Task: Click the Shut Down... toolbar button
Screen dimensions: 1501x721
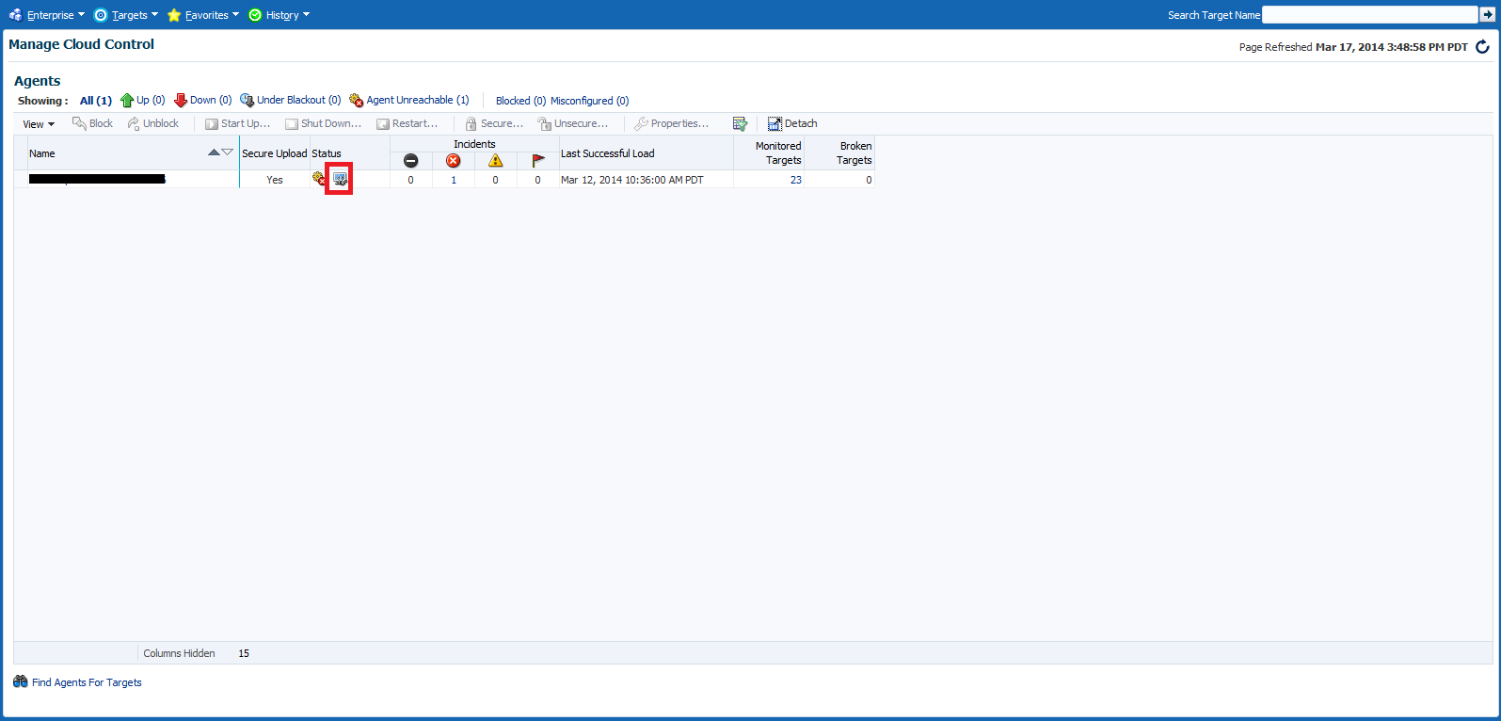Action: coord(323,123)
